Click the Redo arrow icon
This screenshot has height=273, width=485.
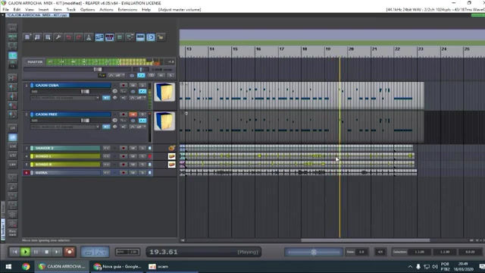click(x=79, y=37)
